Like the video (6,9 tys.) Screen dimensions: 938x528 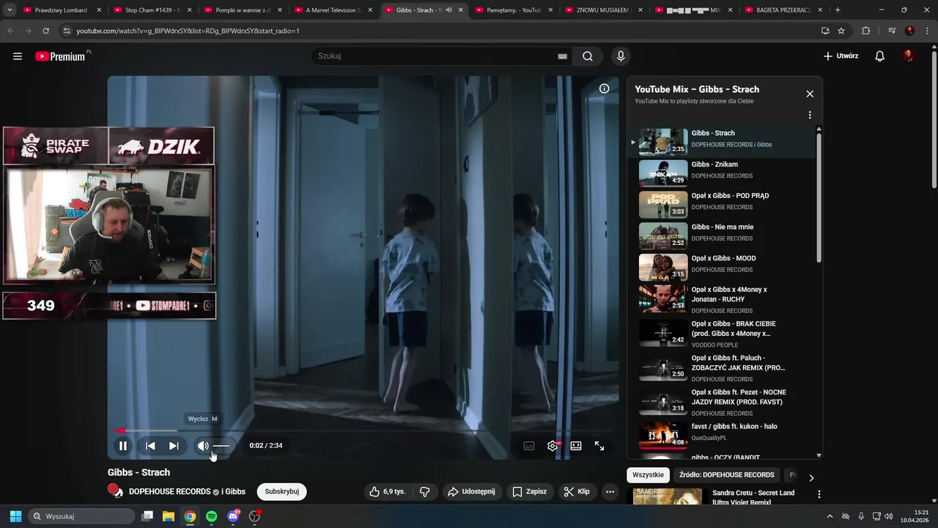pos(388,491)
